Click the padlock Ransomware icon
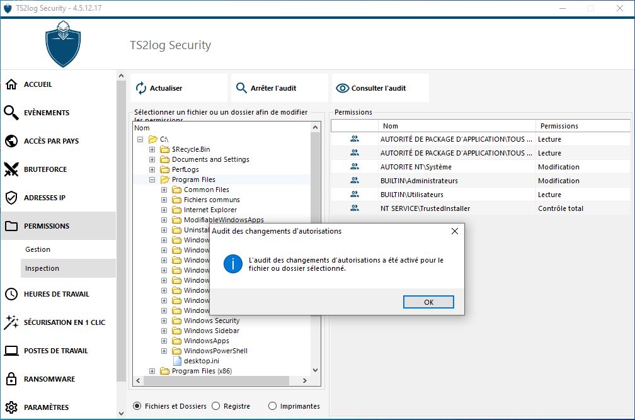This screenshot has width=635, height=420. click(x=11, y=378)
